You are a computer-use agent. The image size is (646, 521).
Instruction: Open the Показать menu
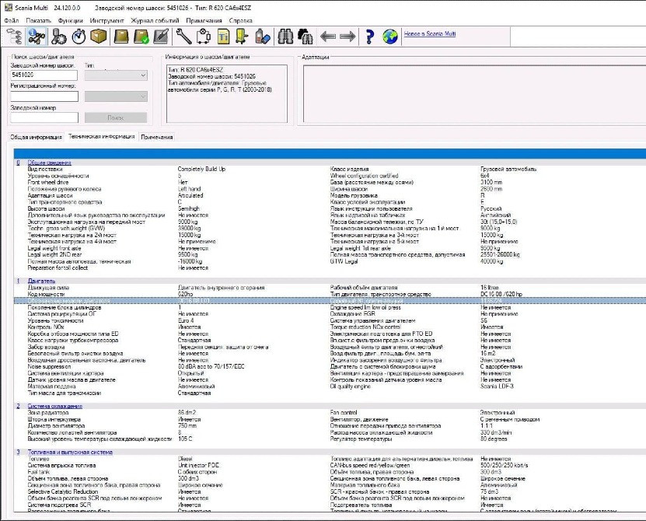38,20
